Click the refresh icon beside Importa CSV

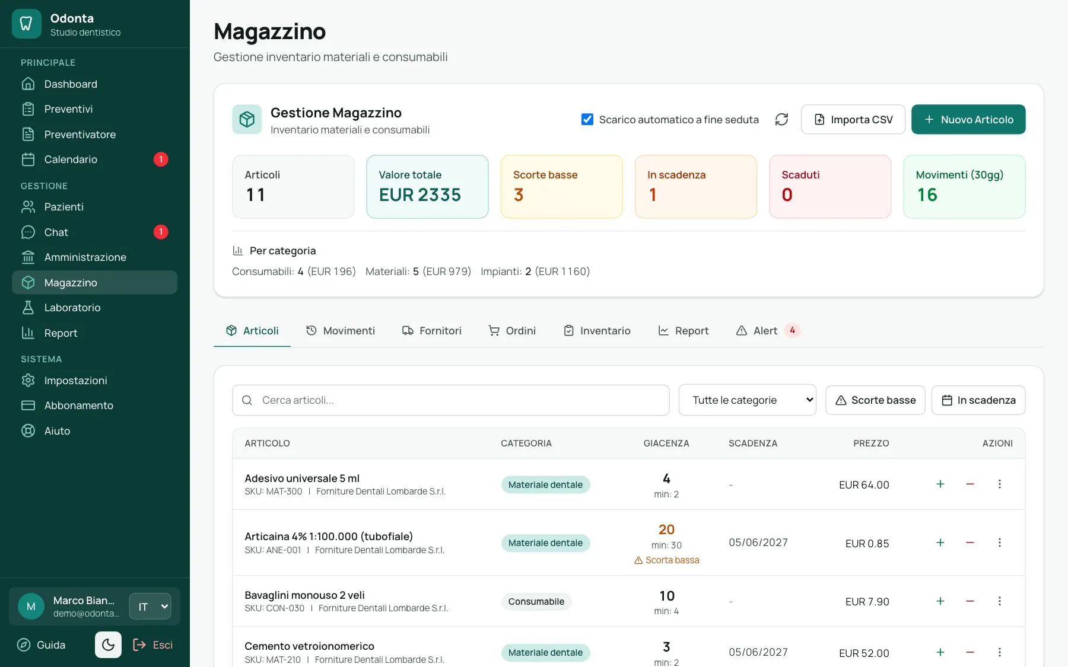pyautogui.click(x=781, y=119)
